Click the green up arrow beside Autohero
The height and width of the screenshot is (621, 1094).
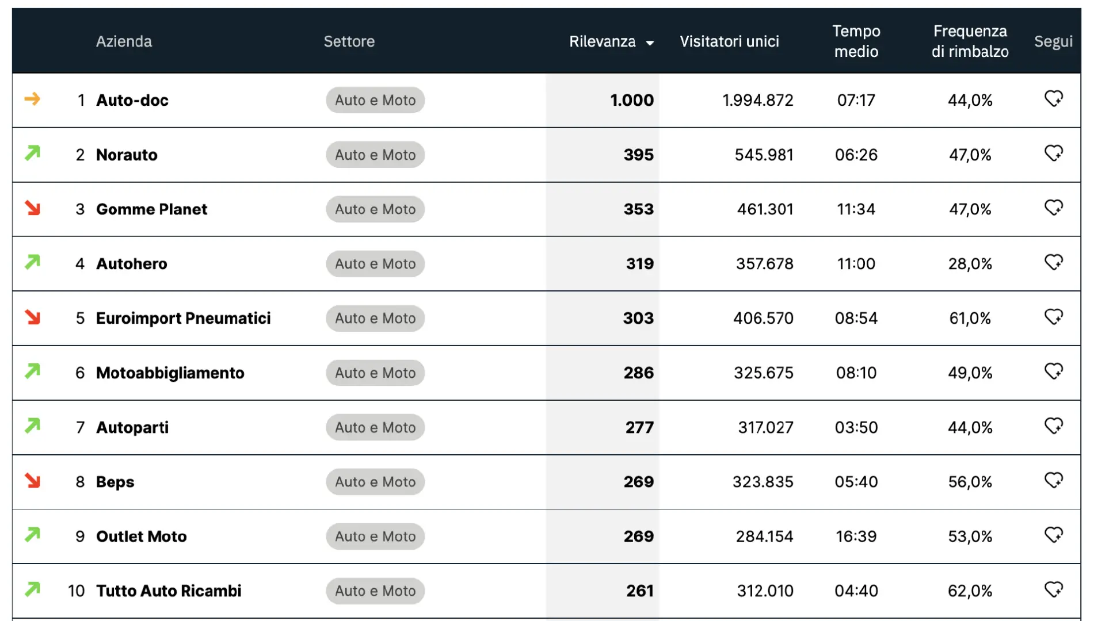(33, 262)
